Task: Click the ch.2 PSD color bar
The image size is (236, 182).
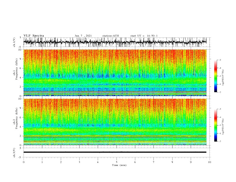Action: tap(215, 125)
